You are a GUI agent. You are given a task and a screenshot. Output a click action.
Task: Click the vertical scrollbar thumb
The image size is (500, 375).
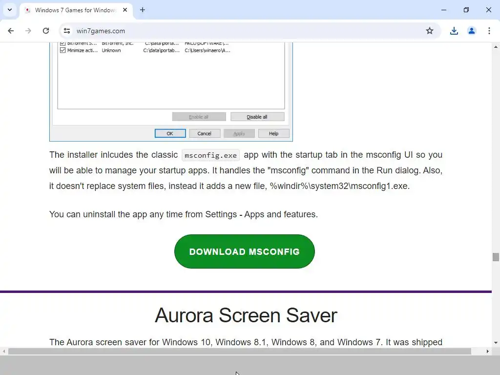(x=496, y=257)
